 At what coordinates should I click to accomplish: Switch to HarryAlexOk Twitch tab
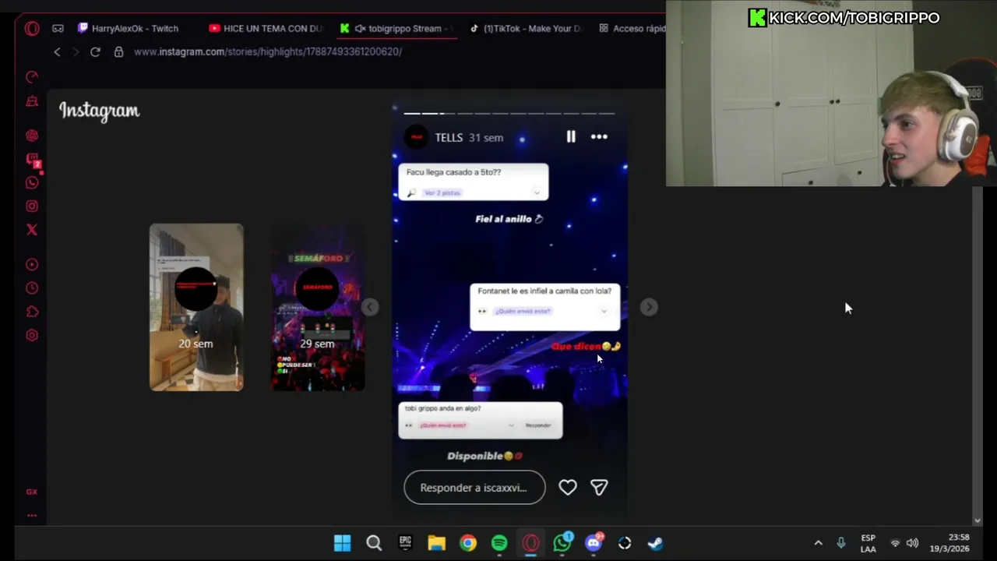129,28
